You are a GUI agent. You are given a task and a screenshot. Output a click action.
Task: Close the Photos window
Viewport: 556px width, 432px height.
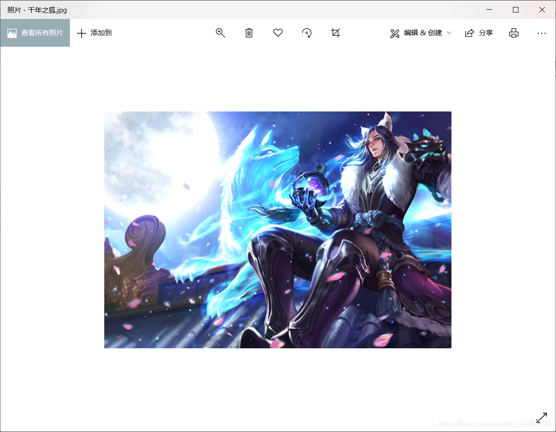click(x=542, y=10)
